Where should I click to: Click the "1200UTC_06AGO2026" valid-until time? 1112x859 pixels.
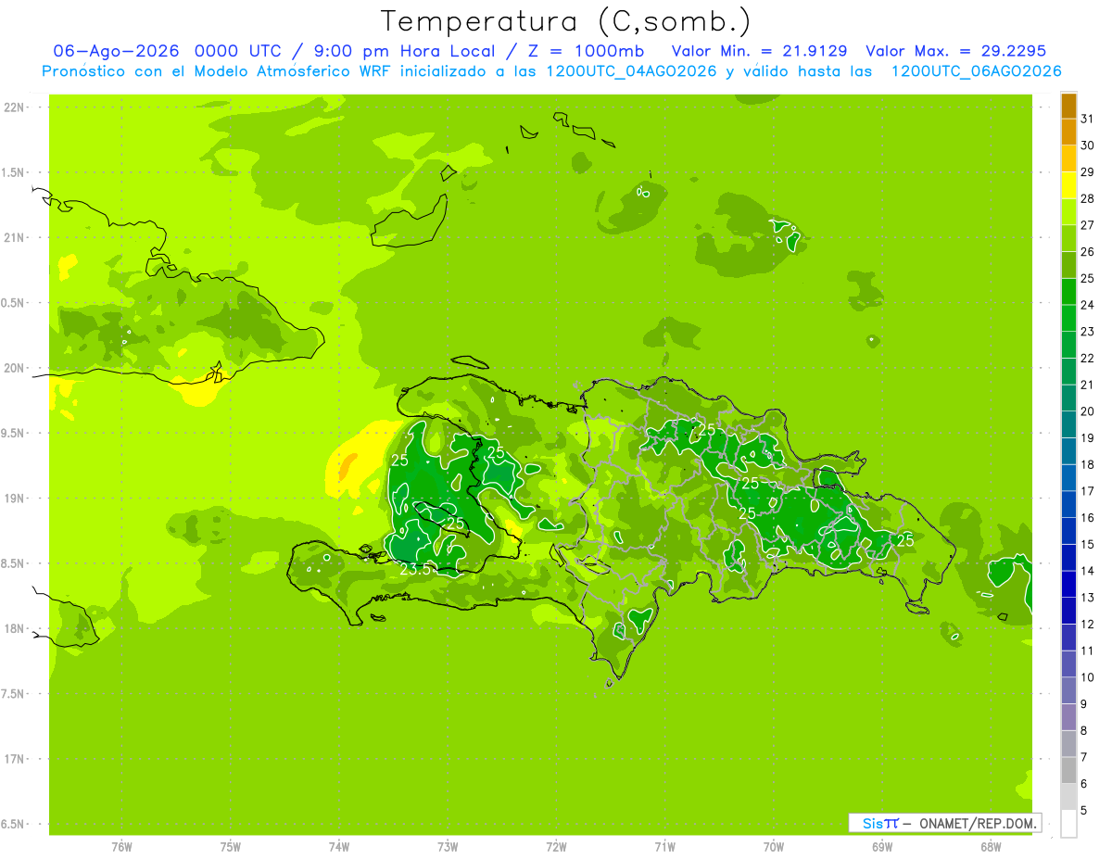(x=976, y=71)
